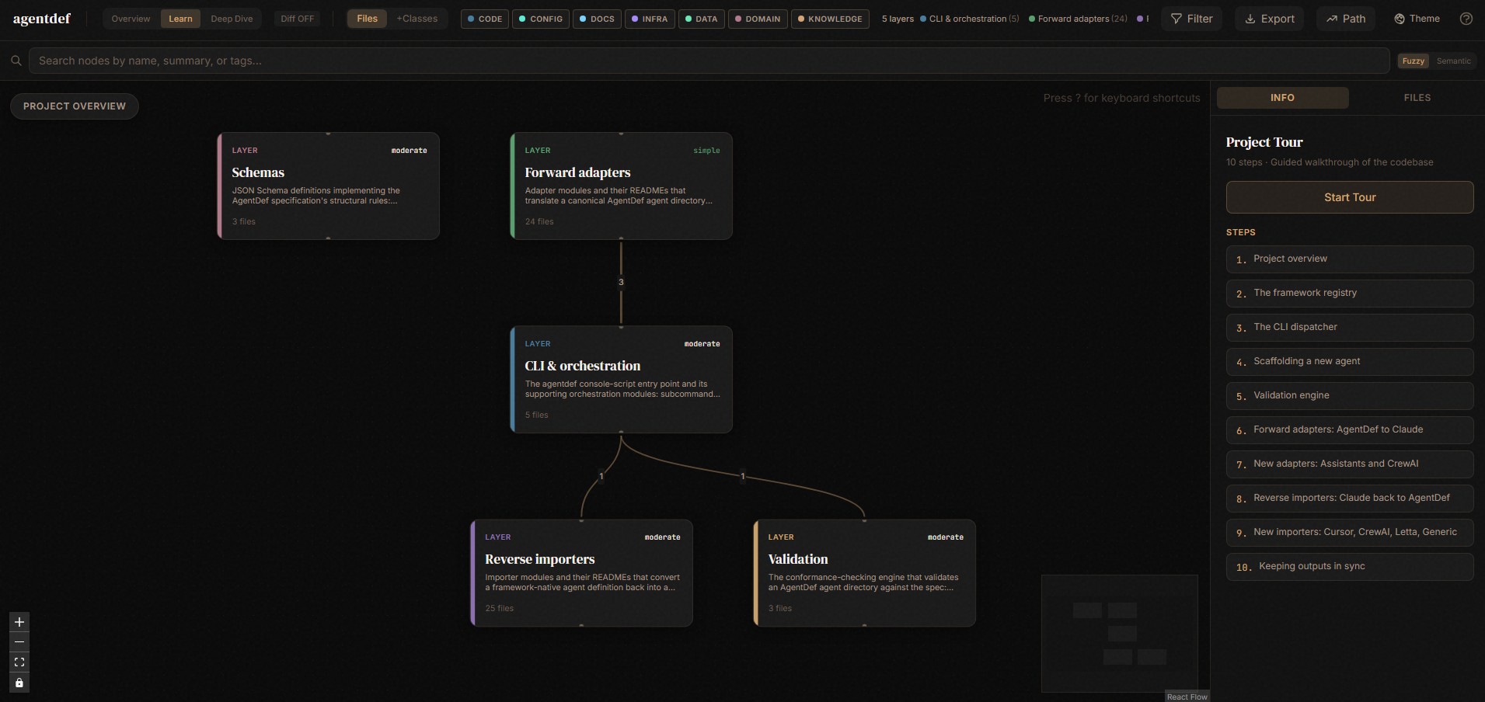Click the minimap thumbnail
The width and height of the screenshot is (1485, 702).
point(1120,633)
